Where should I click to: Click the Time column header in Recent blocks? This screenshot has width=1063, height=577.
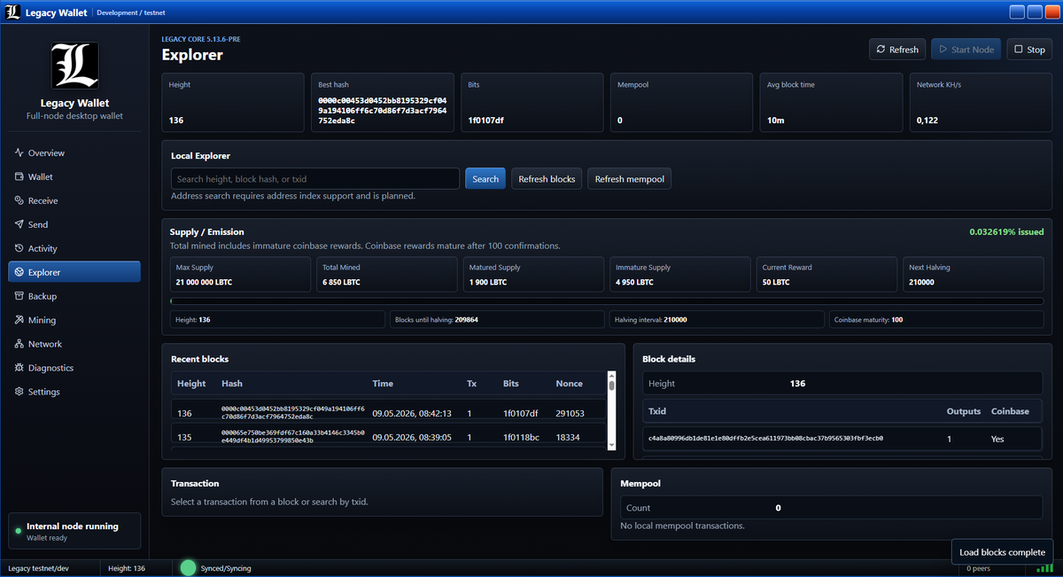tap(383, 384)
